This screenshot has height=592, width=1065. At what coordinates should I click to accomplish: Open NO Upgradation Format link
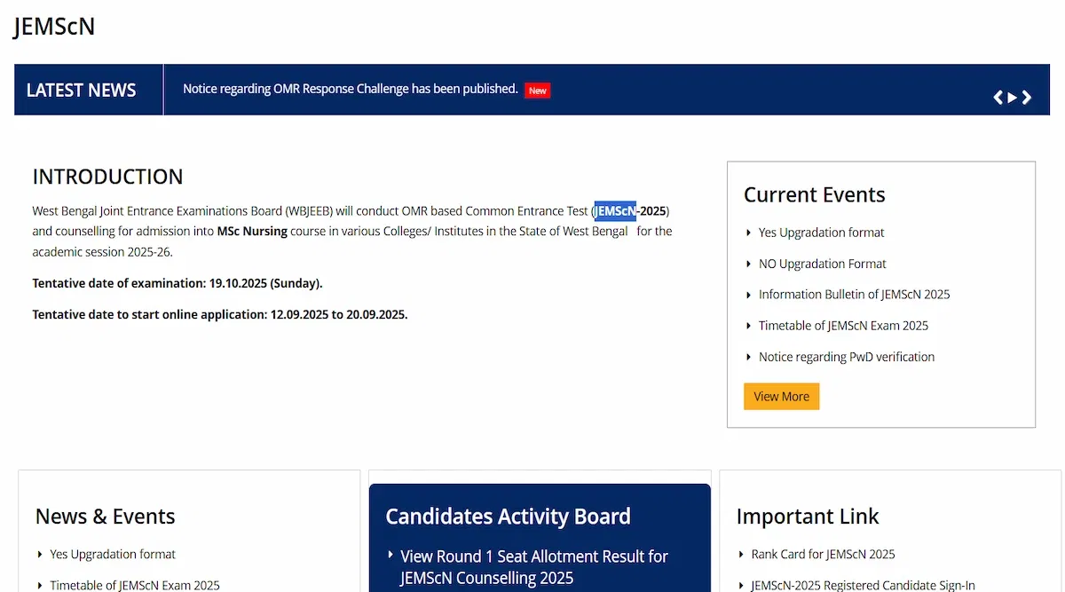pos(822,264)
